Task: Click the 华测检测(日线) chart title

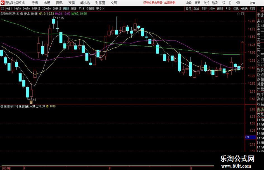Action: (x=10, y=14)
